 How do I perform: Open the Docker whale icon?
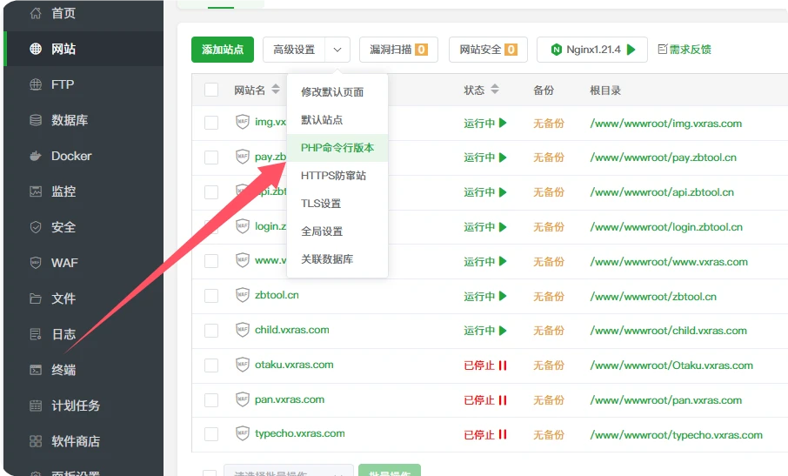(x=36, y=156)
